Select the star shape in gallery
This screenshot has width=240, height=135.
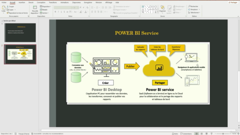156,12
